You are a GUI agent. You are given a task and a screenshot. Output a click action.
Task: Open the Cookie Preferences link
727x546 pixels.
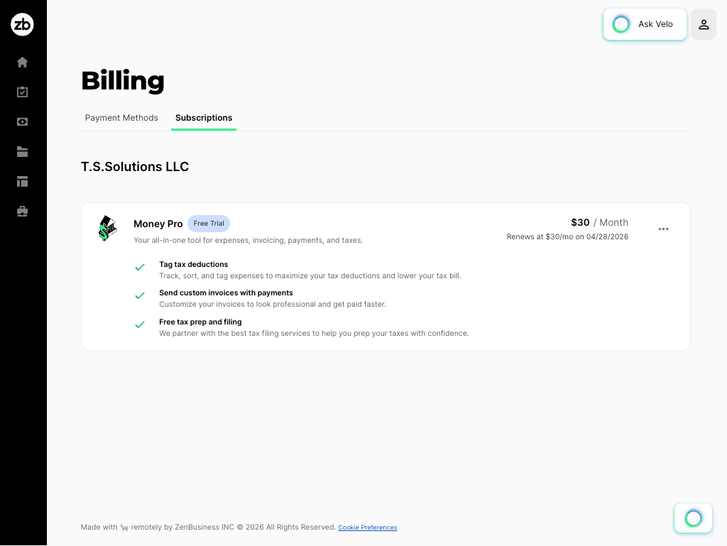pyautogui.click(x=367, y=527)
